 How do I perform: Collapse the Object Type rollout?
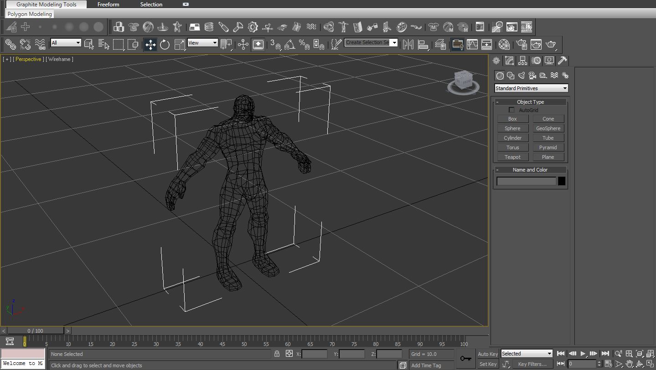coord(530,102)
